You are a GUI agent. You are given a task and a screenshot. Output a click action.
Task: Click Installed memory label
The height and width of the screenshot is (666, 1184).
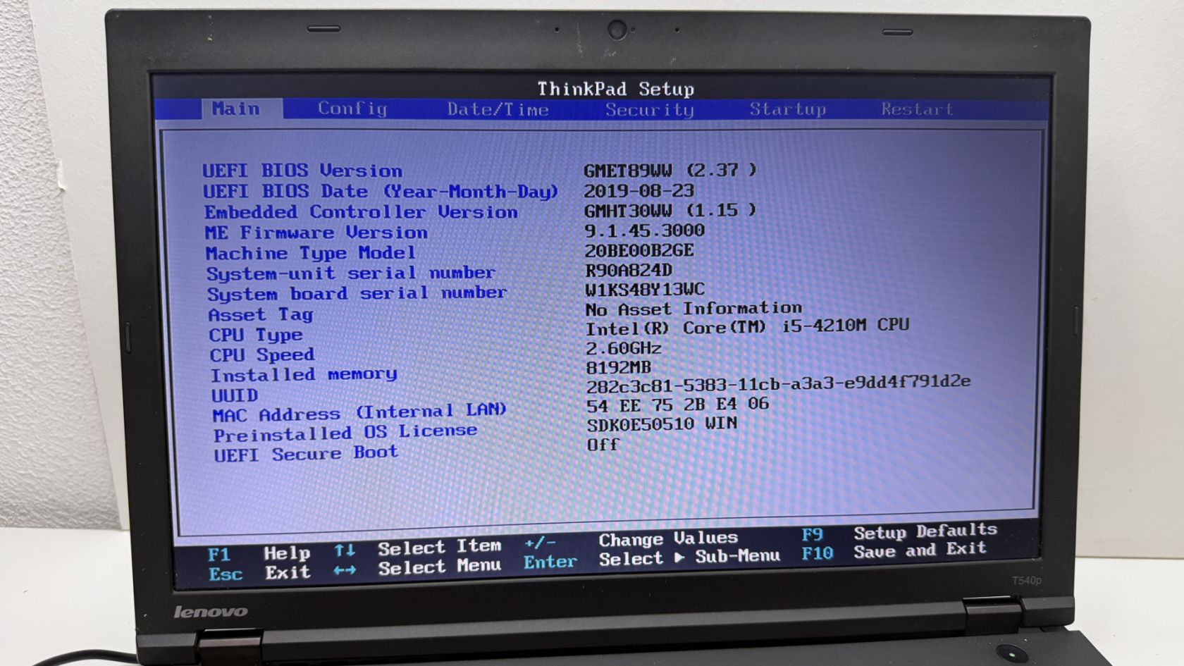click(x=304, y=374)
